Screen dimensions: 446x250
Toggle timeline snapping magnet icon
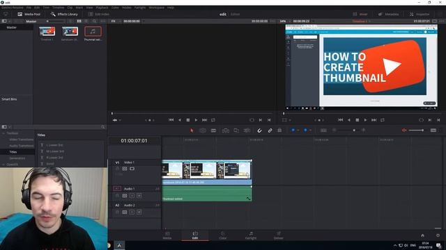tap(259, 131)
